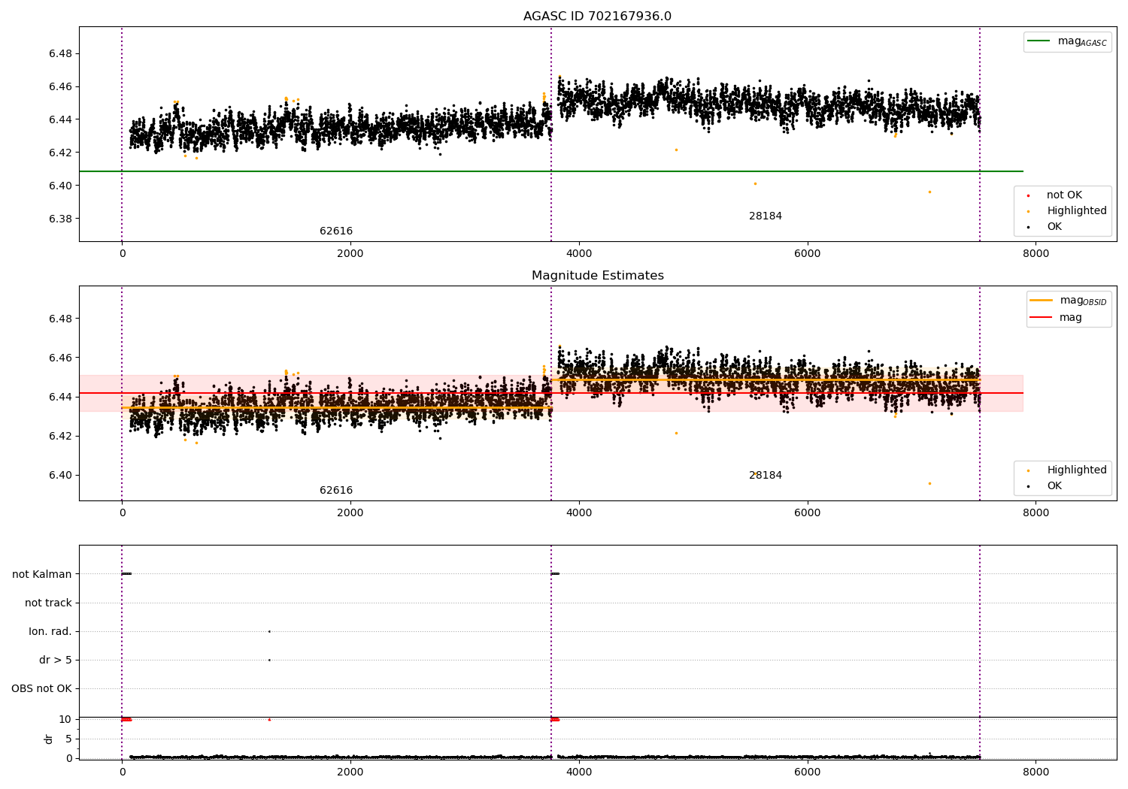Select "not OK" legend entry in top plot

pyautogui.click(x=1064, y=195)
